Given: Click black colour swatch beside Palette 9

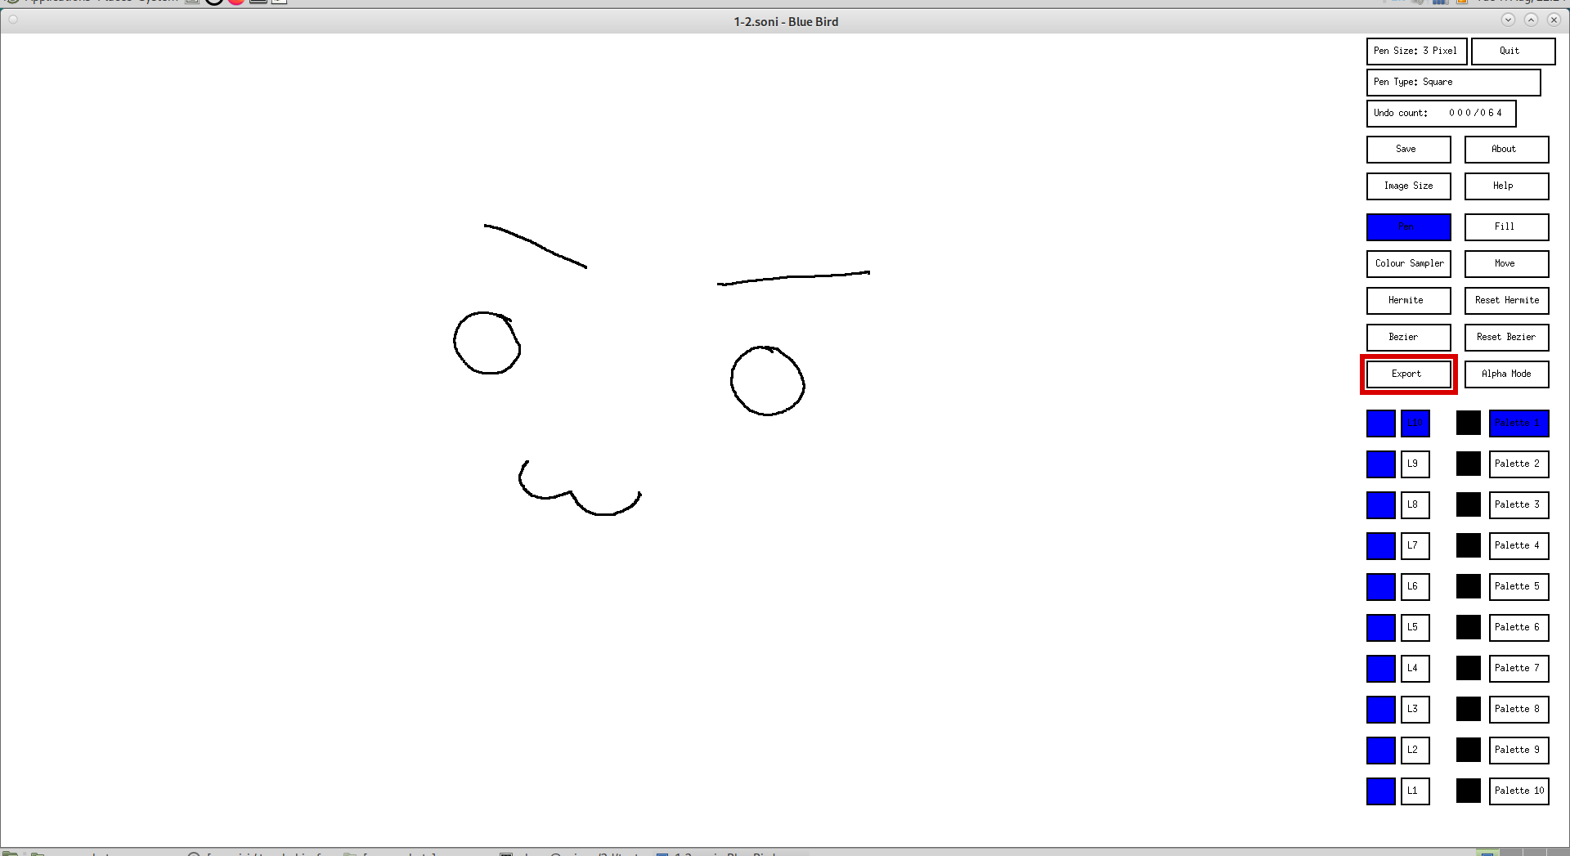Looking at the screenshot, I should pos(1469,750).
